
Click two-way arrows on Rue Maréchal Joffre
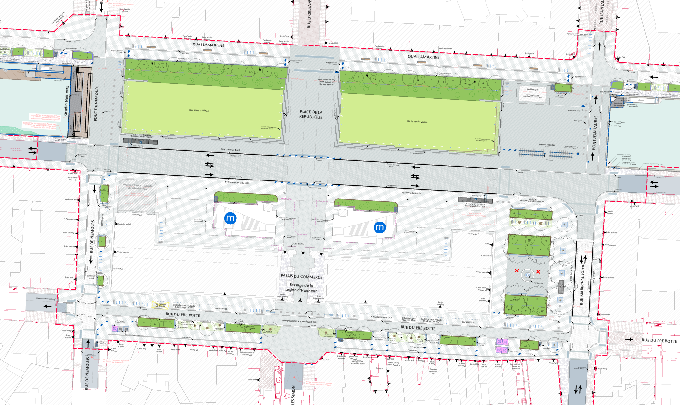coord(584,259)
